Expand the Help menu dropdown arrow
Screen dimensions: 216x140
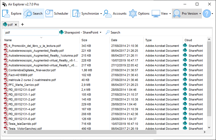click(x=212, y=14)
